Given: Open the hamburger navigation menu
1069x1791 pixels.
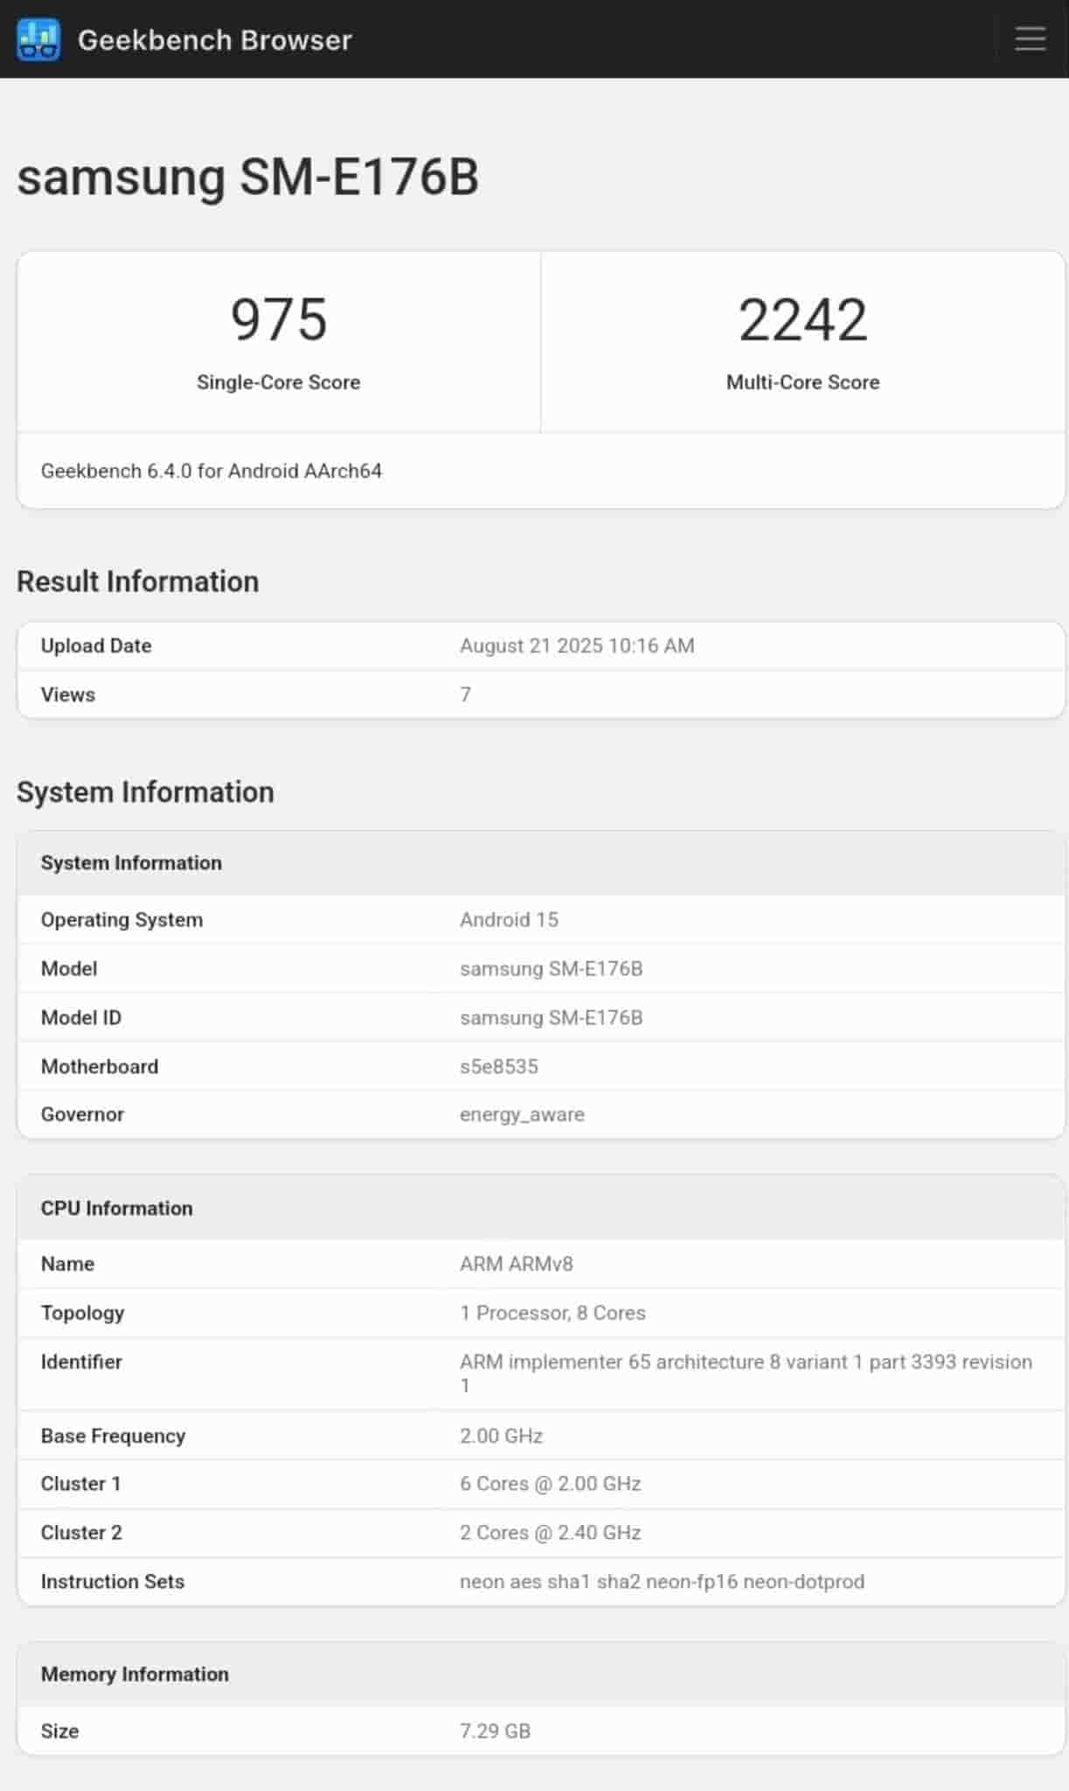Looking at the screenshot, I should pyautogui.click(x=1030, y=39).
